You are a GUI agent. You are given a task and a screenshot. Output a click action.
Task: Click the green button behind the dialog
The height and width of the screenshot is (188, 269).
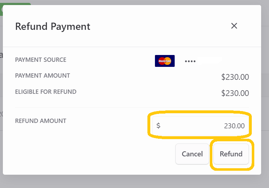(x=16, y=4)
